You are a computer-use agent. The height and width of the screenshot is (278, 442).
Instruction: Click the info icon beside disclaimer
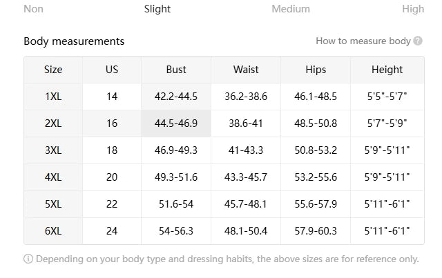click(x=28, y=259)
